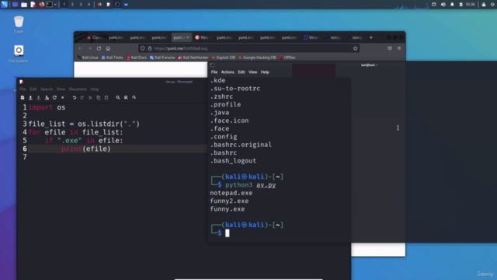Click the volume icon in system tray
This screenshot has width=497, height=280.
coord(443,5)
